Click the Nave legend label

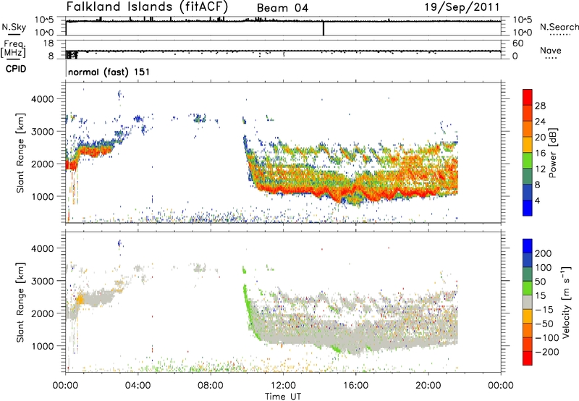(551, 50)
